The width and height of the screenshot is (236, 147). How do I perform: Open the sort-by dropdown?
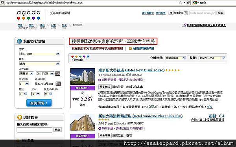(175, 58)
